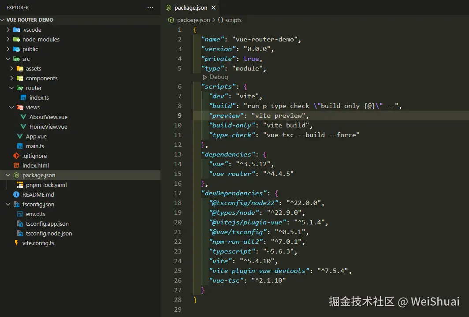Image resolution: width=469 pixels, height=317 pixels.
Task: Collapse the src folder chevron
Action: (x=8, y=59)
